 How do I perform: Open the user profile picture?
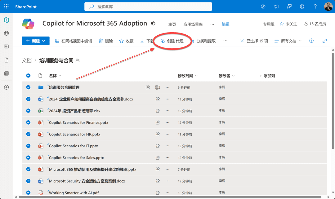click(328, 7)
